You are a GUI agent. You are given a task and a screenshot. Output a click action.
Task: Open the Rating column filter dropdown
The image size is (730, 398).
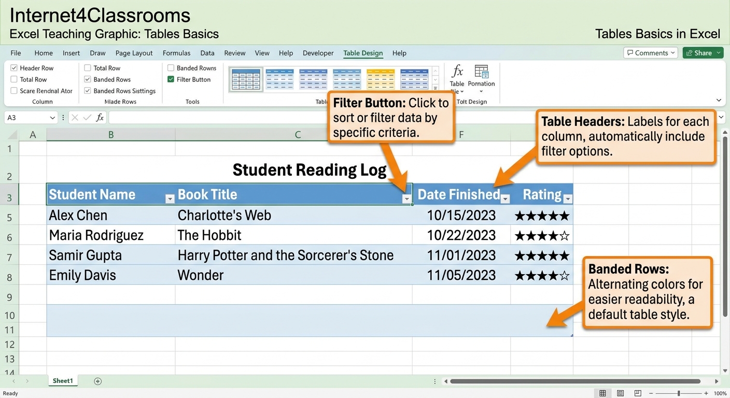tap(568, 199)
